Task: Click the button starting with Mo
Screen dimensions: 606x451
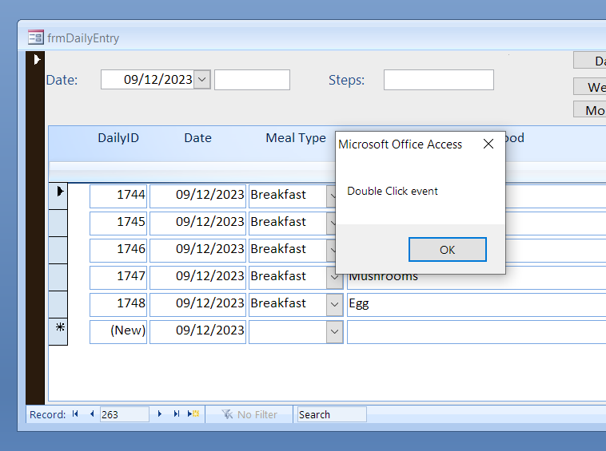Action: coord(590,109)
